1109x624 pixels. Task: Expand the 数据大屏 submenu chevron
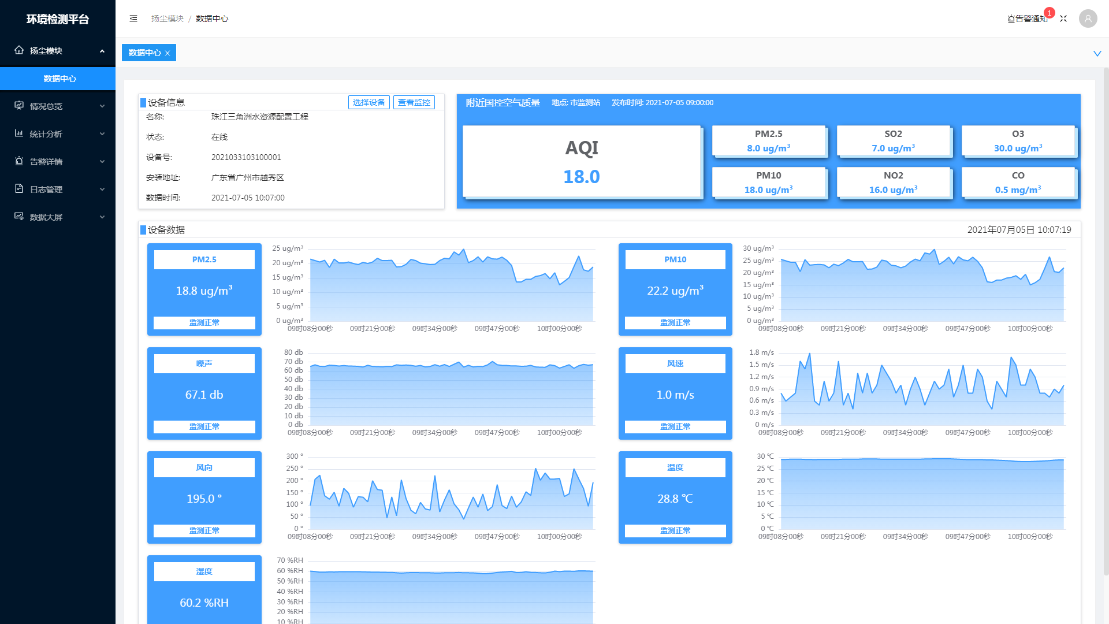point(102,217)
